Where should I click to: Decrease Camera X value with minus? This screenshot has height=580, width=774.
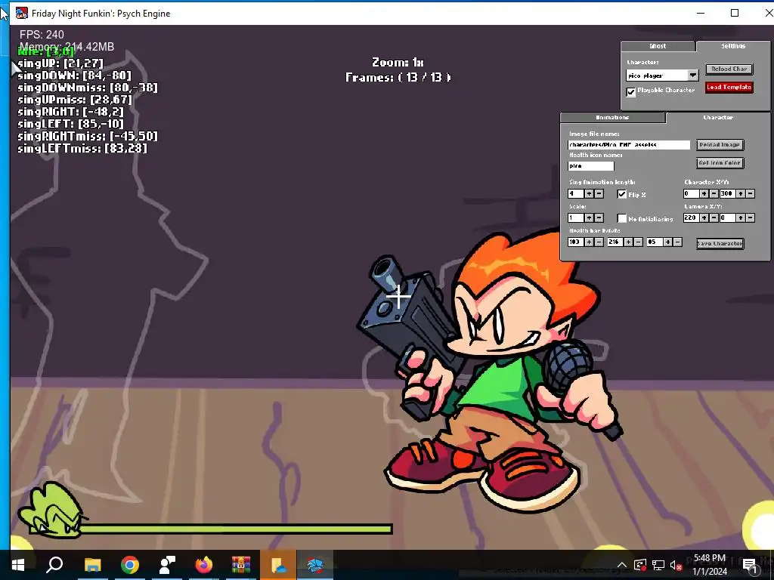coord(714,217)
